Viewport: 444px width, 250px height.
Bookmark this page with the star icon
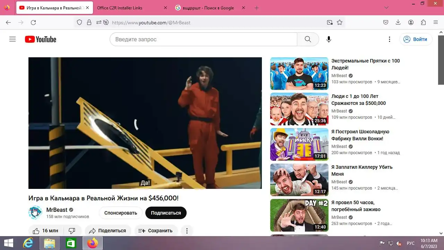pos(340,22)
